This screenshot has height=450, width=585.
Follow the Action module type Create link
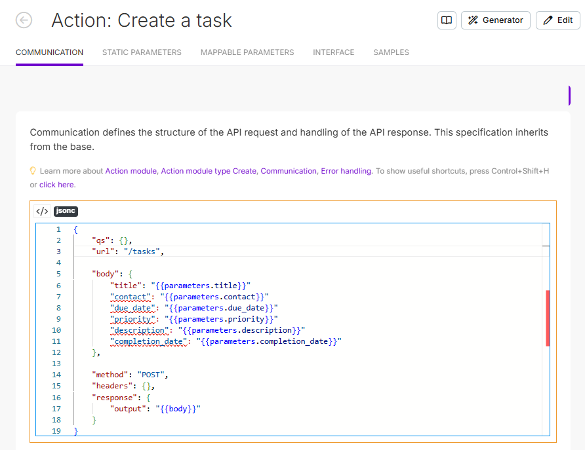(x=209, y=171)
